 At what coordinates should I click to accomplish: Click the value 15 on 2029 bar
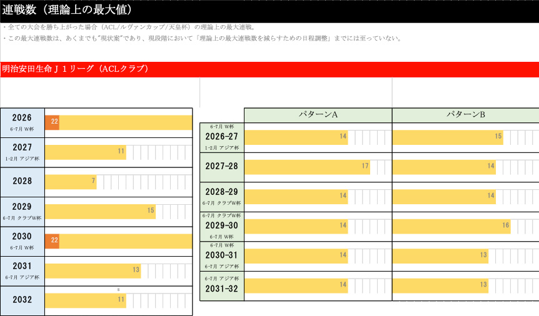(151, 211)
